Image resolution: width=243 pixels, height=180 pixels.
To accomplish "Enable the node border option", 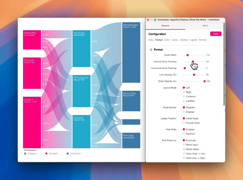I will [184, 112].
